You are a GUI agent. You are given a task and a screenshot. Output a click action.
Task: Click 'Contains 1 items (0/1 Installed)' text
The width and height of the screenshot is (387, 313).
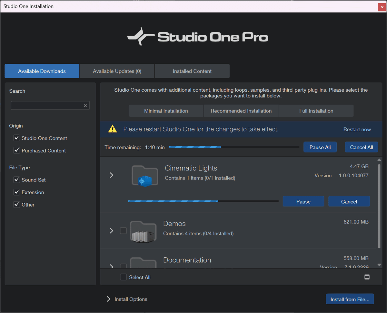coord(200,178)
